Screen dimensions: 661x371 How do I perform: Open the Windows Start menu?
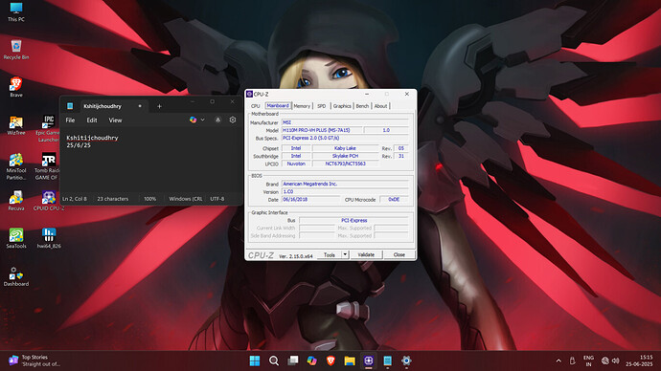click(x=255, y=360)
